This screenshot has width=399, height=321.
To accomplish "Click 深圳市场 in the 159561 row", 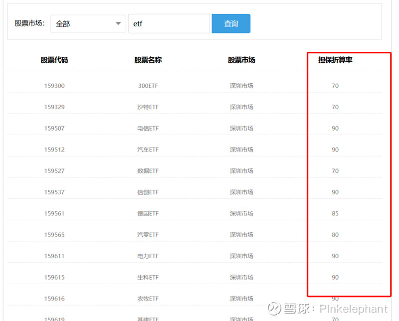I will (x=241, y=213).
